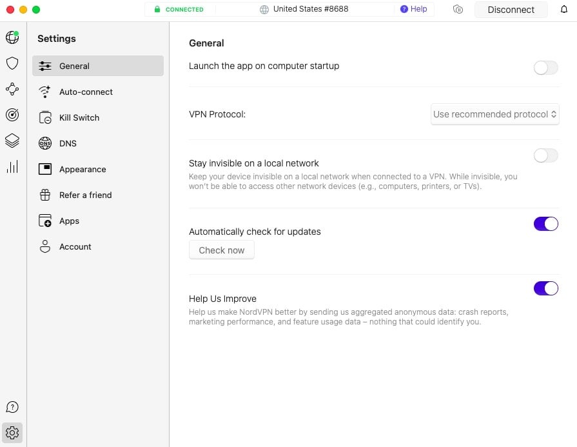Open the question mark help icon at bottom-left

coord(12,407)
